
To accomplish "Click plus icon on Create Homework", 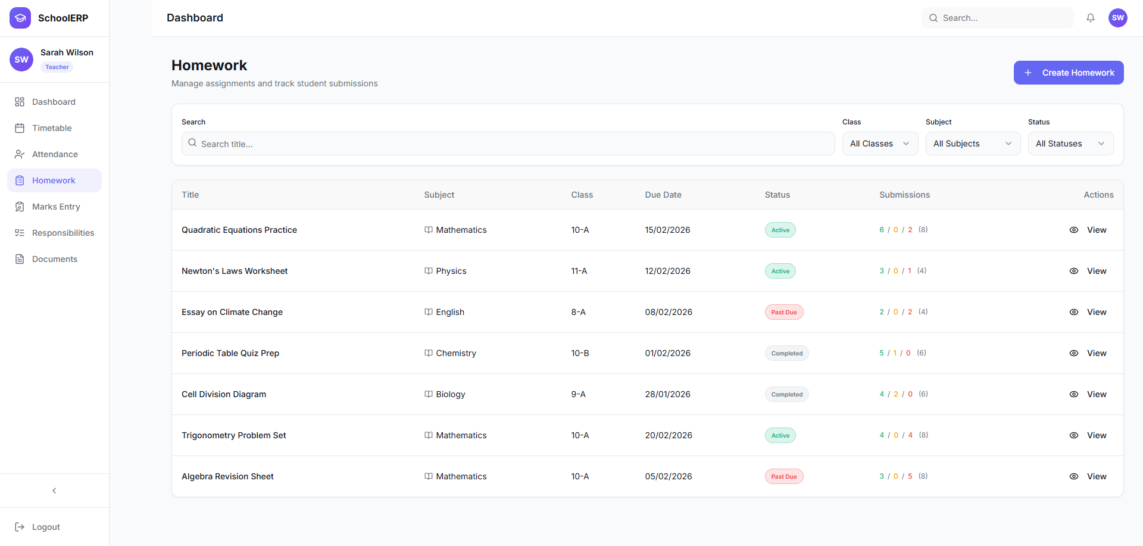I will click(x=1028, y=73).
